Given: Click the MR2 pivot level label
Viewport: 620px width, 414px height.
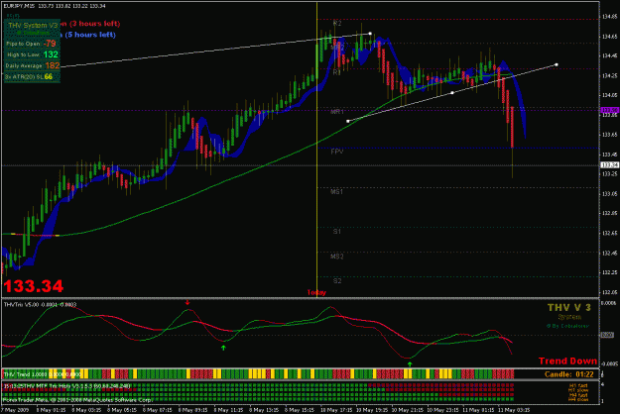Looking at the screenshot, I should pos(337,48).
